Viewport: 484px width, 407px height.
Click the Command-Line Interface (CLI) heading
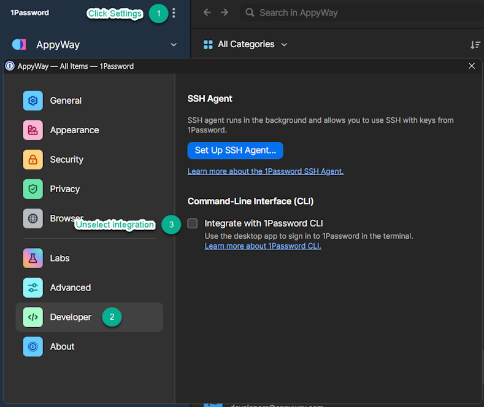tap(251, 201)
